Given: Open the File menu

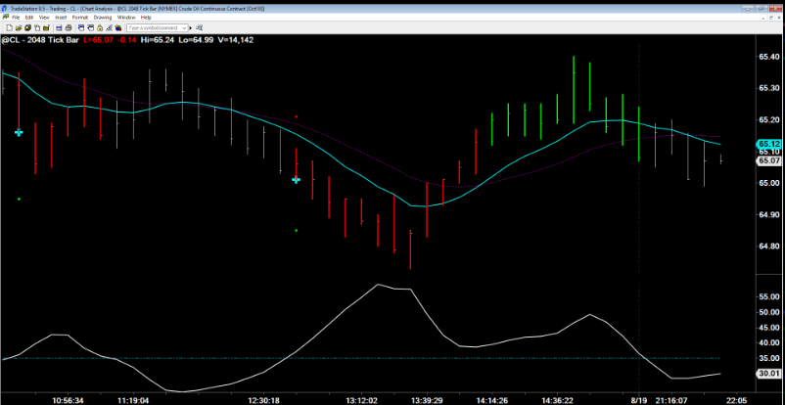Looking at the screenshot, I should coord(16,17).
